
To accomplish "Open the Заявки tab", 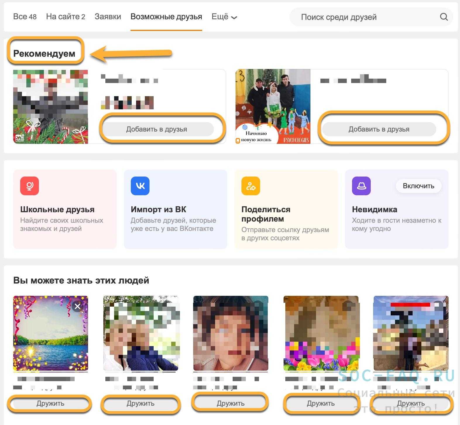I will 108,17.
